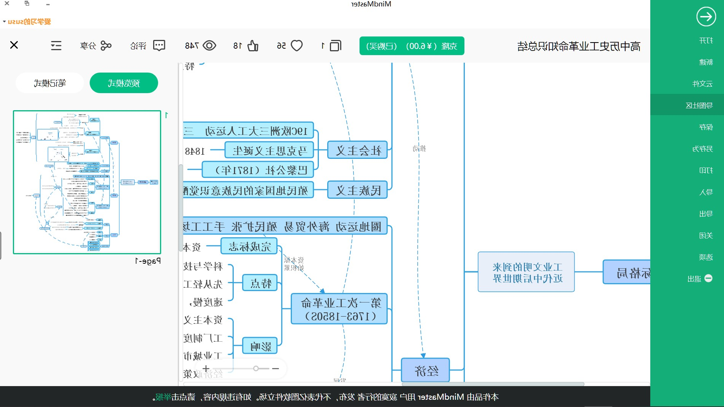The image size is (724, 407).
Task: Select 云文件 in the green sidebar
Action: (702, 84)
